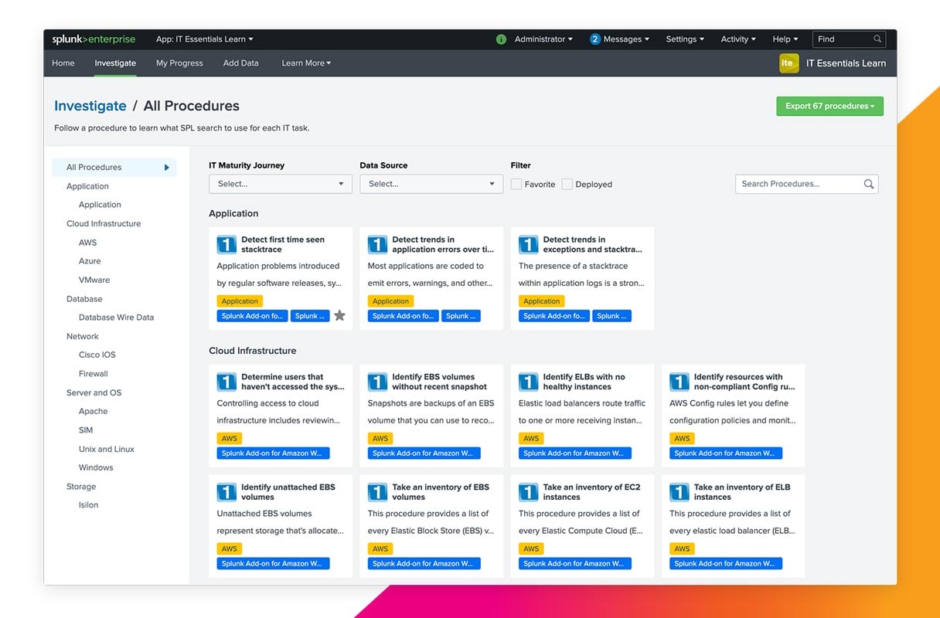Click level-1 icon on Take an inventory of EBS volumes
Viewport: 940px width, 618px height.
377,492
